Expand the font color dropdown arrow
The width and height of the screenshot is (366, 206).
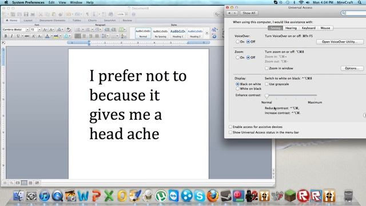click(51, 36)
